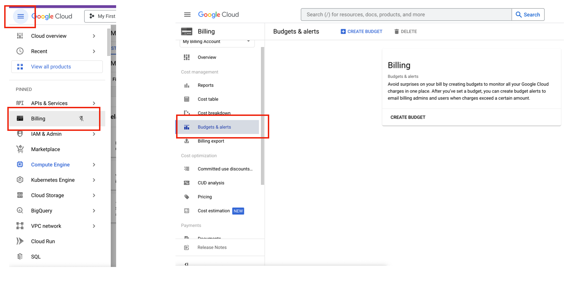
Task: Click the Cloud Storage icon
Action: (20, 195)
